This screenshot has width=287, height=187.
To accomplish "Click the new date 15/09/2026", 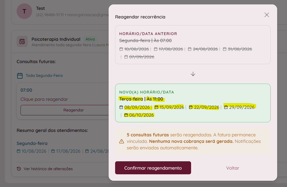I will coord(172,107).
